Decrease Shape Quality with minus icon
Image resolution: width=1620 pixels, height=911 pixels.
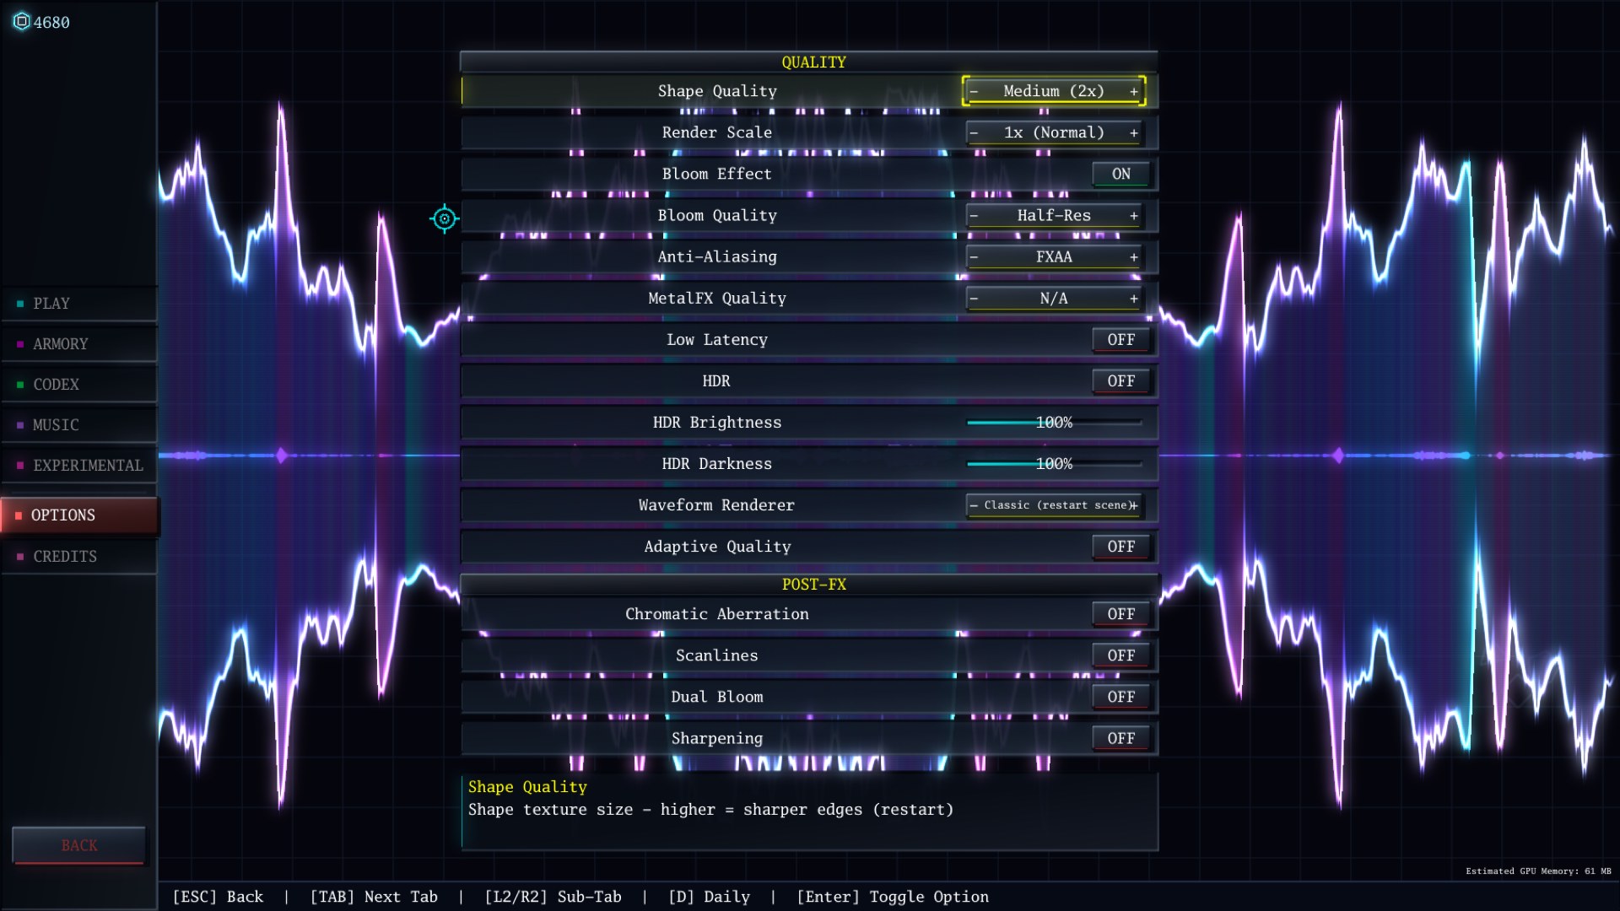pyautogui.click(x=975, y=91)
